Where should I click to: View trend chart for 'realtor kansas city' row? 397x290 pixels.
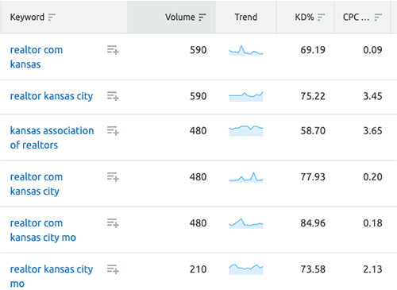click(246, 96)
